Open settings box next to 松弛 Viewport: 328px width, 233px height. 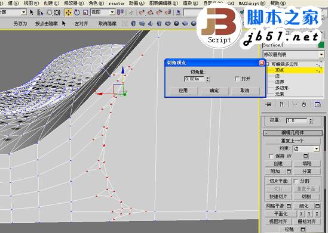pyautogui.click(x=303, y=229)
